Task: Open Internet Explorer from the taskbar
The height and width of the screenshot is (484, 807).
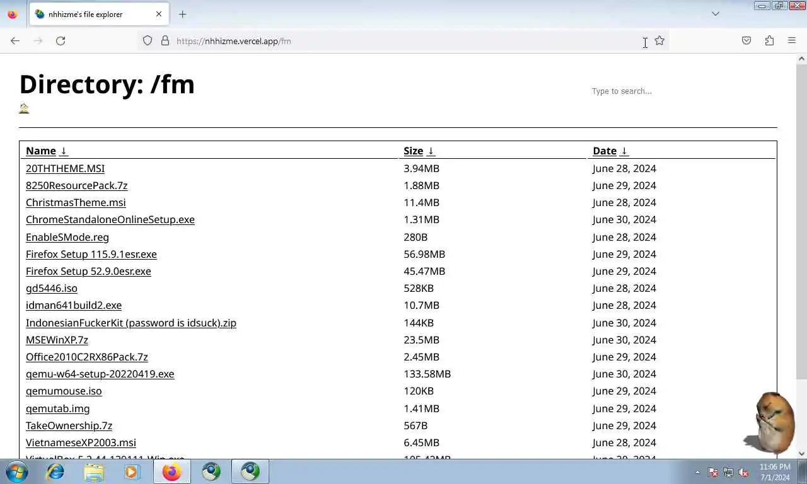Action: tap(55, 471)
